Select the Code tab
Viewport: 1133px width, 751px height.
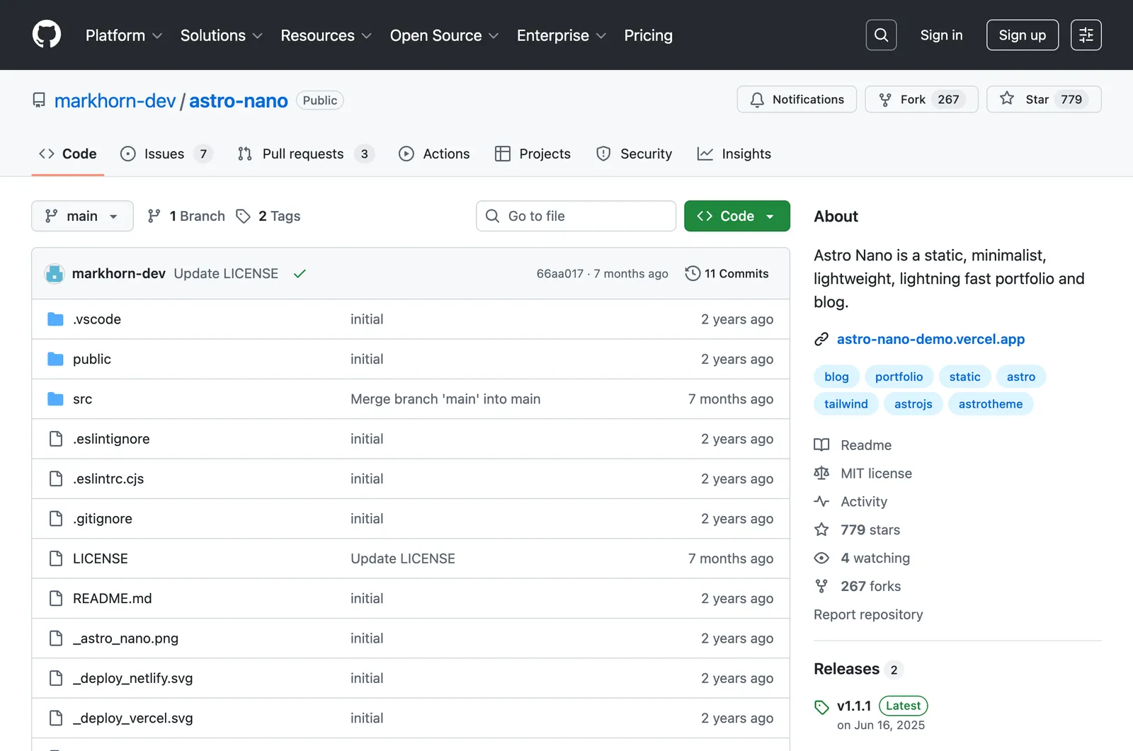[x=68, y=154]
